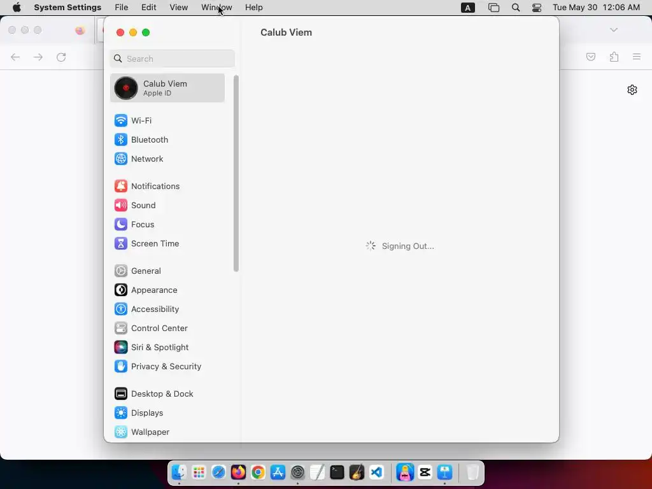
Task: Click the System Settings sidebar scrollbar
Action: pyautogui.click(x=236, y=173)
